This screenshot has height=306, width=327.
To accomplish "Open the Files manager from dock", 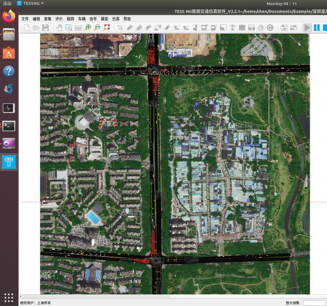I will coord(9,34).
